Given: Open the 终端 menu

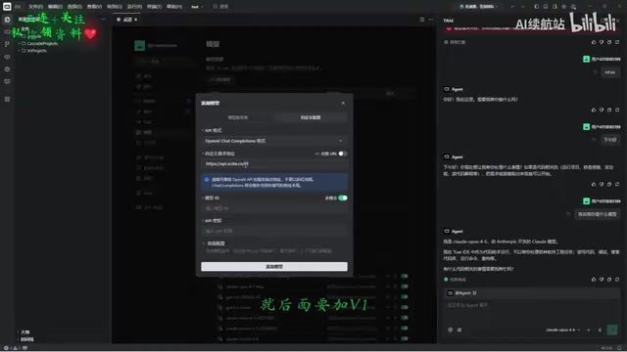Looking at the screenshot, I should coord(154,7).
